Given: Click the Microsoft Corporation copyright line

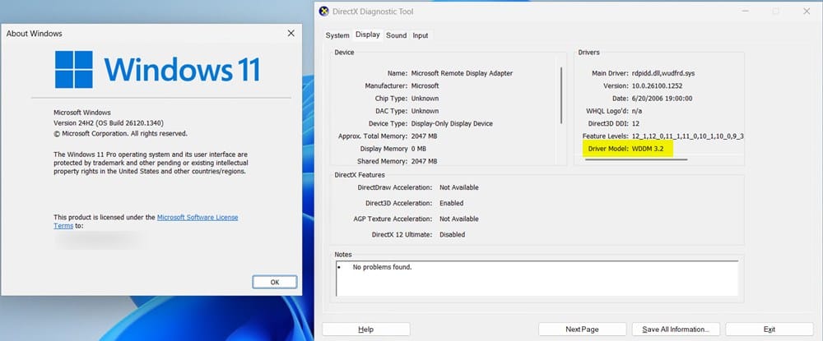Looking at the screenshot, I should 120,134.
